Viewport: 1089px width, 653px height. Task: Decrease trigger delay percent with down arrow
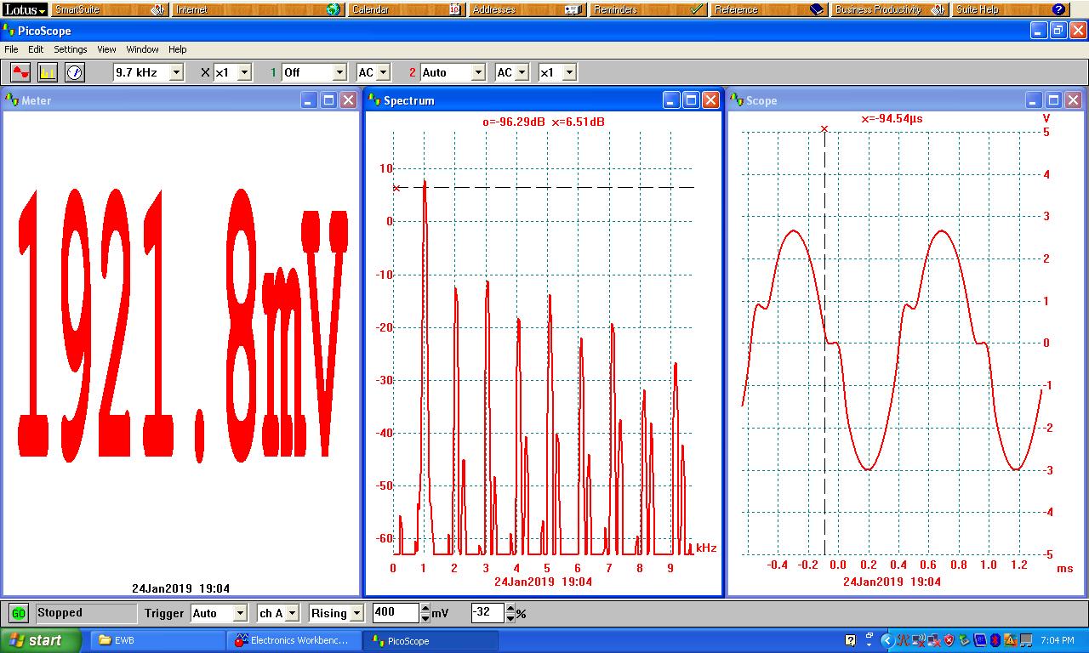coord(510,618)
